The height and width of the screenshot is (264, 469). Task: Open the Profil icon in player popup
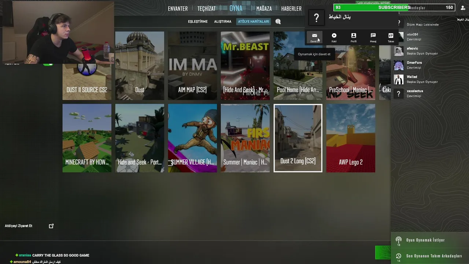(x=354, y=36)
